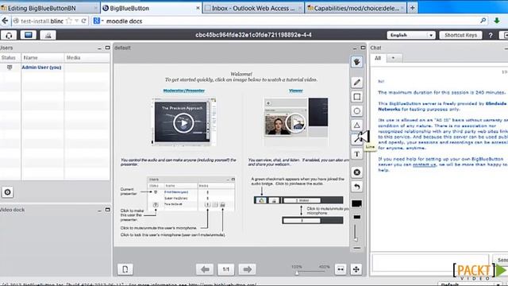508x286 pixels.
Task: Click the desktop sharing button
Action: (x=29, y=35)
